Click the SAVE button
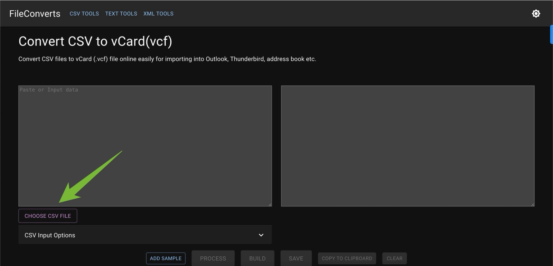The height and width of the screenshot is (266, 553). click(296, 258)
